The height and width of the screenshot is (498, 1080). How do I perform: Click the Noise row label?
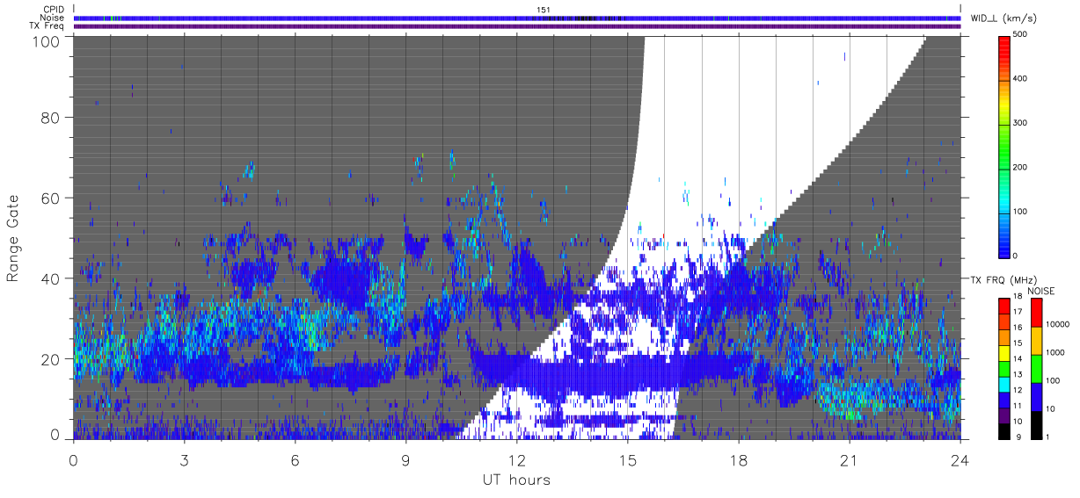(53, 18)
